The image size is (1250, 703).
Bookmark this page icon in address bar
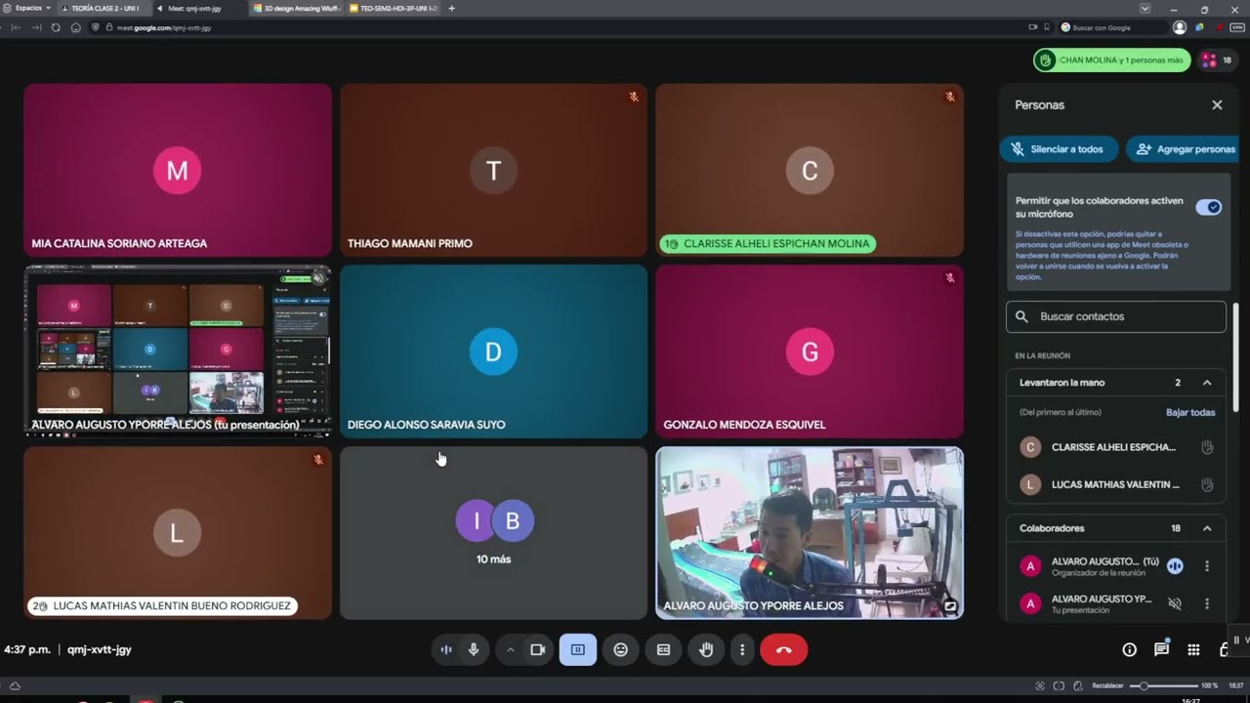tap(1046, 27)
